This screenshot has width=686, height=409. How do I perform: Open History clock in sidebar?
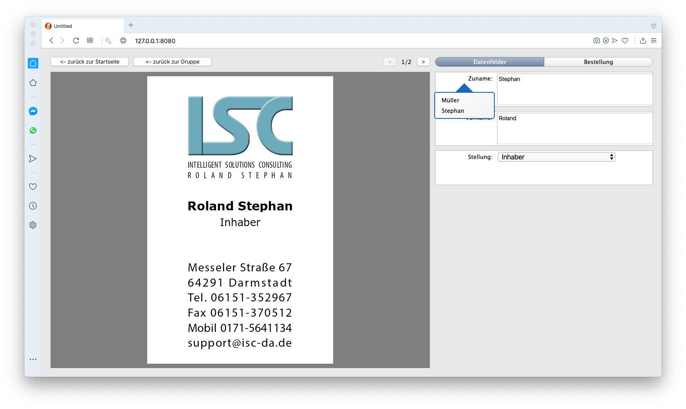pyautogui.click(x=33, y=206)
